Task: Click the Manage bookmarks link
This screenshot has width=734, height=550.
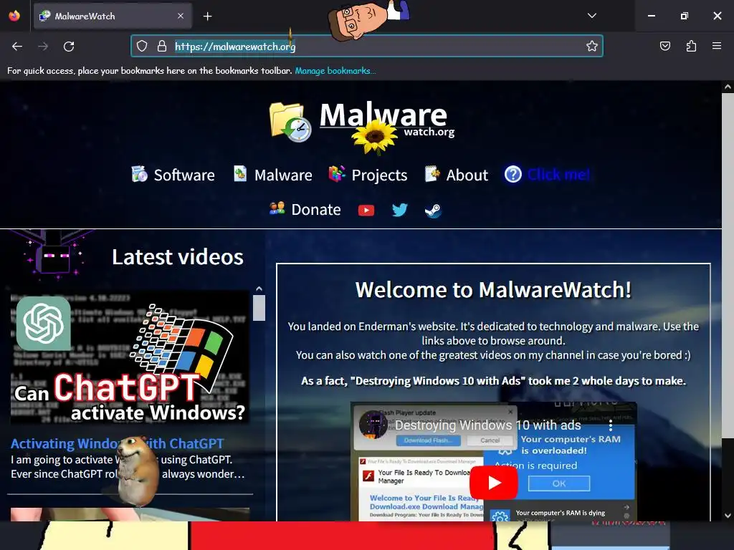Action: (x=335, y=71)
